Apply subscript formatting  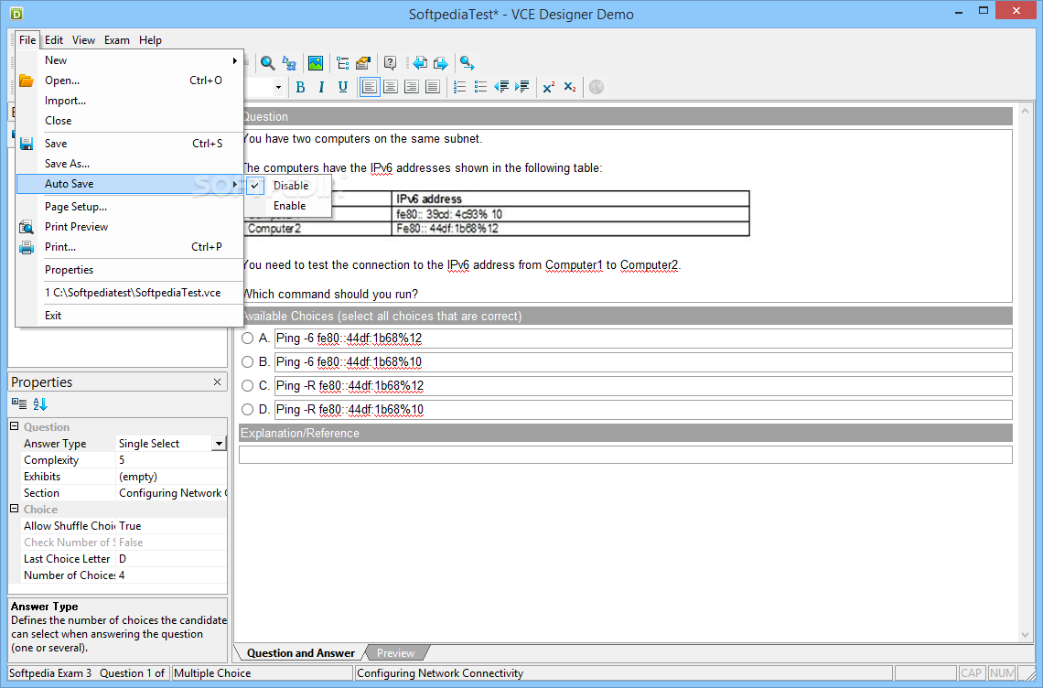coord(570,87)
